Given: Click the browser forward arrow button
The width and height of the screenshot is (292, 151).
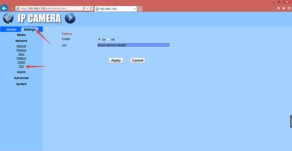Looking at the screenshot, I should (x=12, y=8).
